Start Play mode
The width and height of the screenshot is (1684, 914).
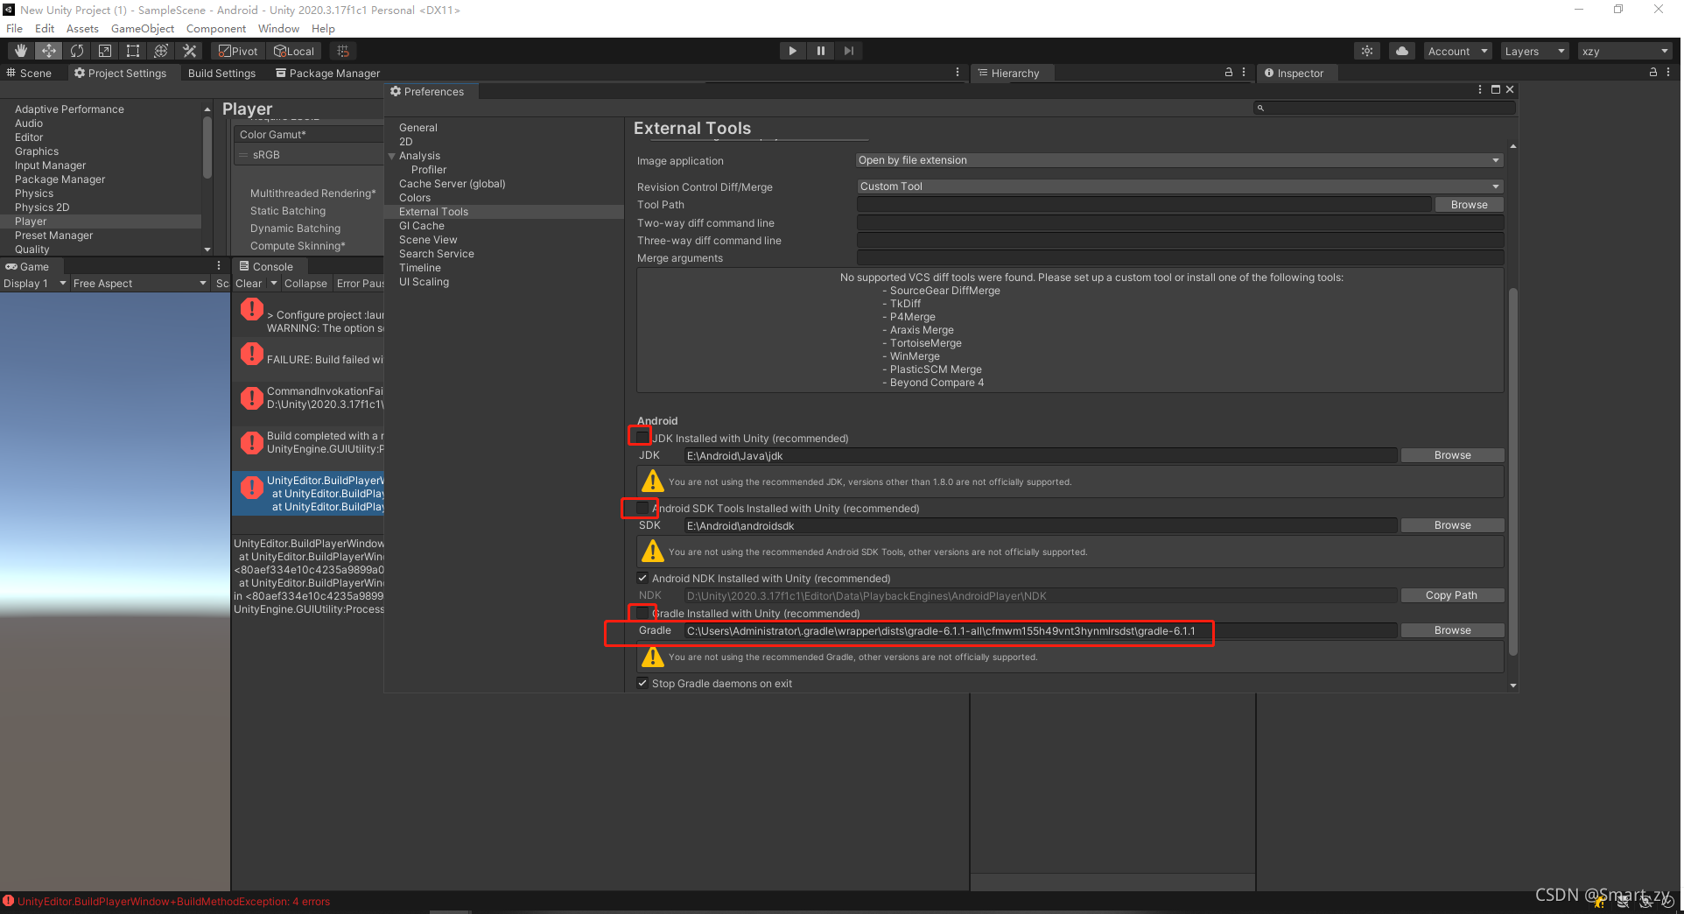tap(793, 51)
